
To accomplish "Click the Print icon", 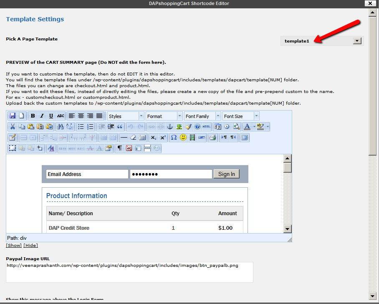I will (x=212, y=137).
